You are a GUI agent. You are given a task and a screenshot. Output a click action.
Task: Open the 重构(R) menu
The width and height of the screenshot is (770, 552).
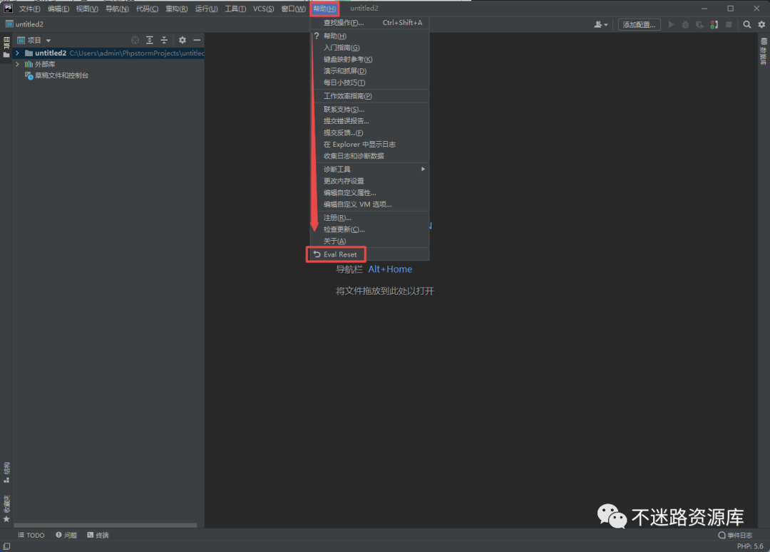176,9
